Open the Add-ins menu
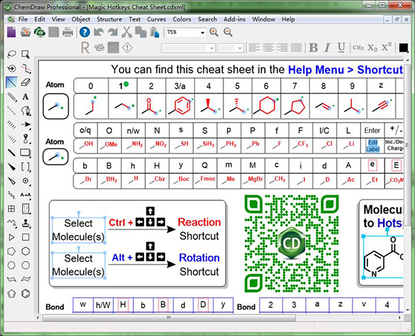The width and height of the screenshot is (415, 336). (234, 19)
